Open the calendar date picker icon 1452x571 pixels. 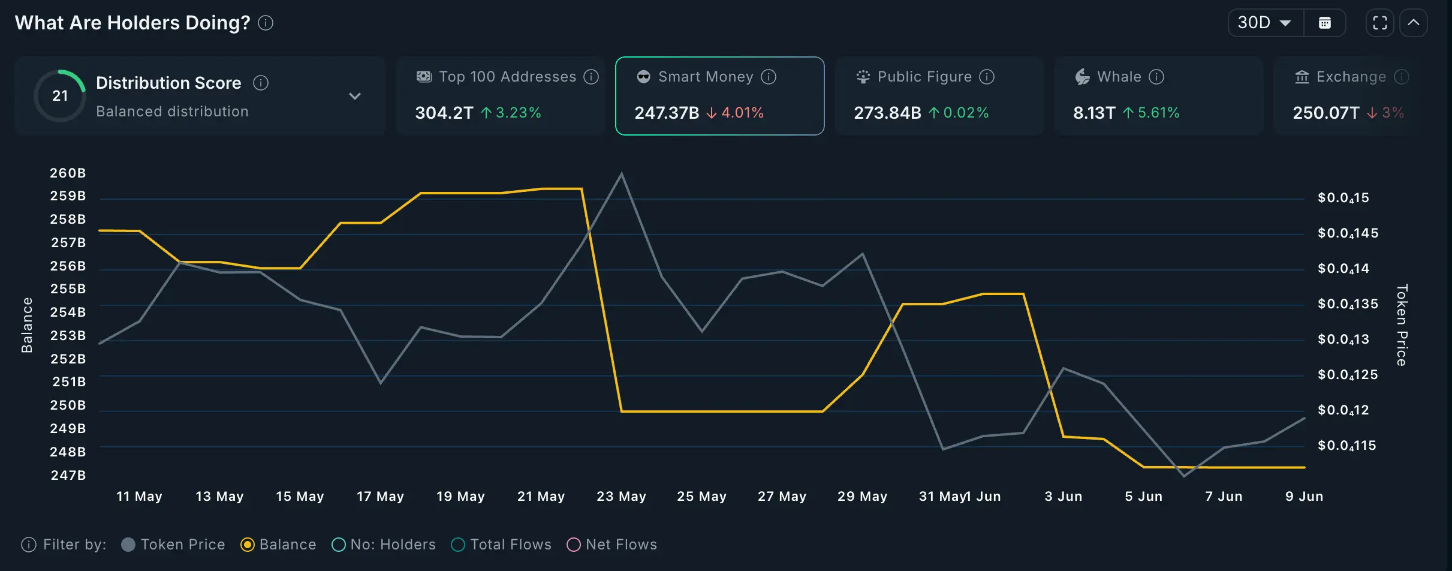[1324, 22]
